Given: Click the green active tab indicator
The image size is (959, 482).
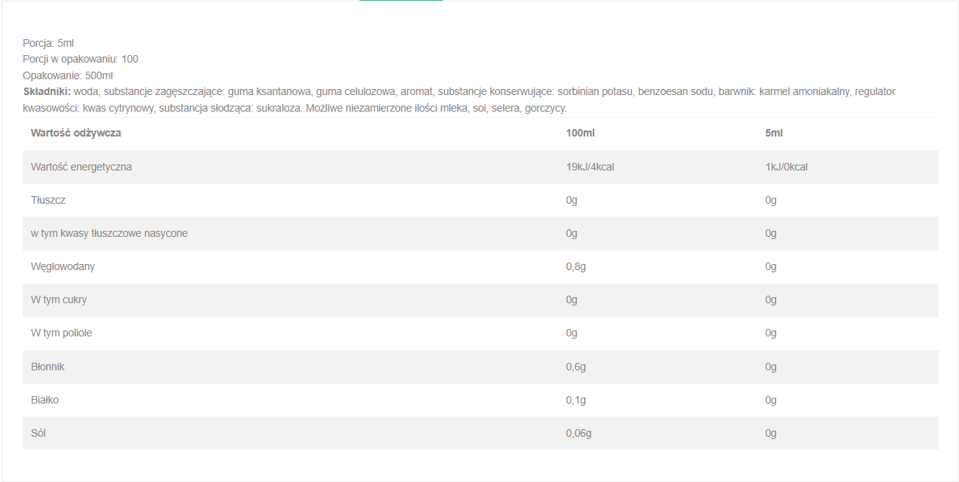Looking at the screenshot, I should 401,1.
